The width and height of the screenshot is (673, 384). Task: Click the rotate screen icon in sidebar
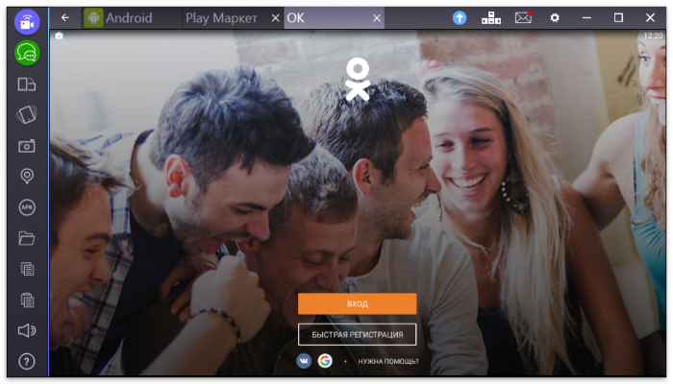coord(27,114)
